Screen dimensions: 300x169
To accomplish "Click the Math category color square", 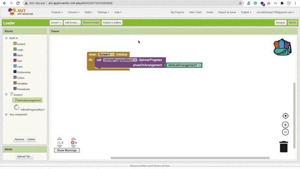I will point(15,55).
